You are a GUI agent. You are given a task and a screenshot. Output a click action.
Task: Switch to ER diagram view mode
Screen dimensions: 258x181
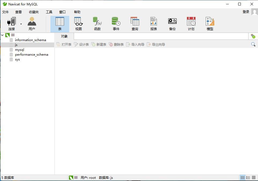(254, 178)
